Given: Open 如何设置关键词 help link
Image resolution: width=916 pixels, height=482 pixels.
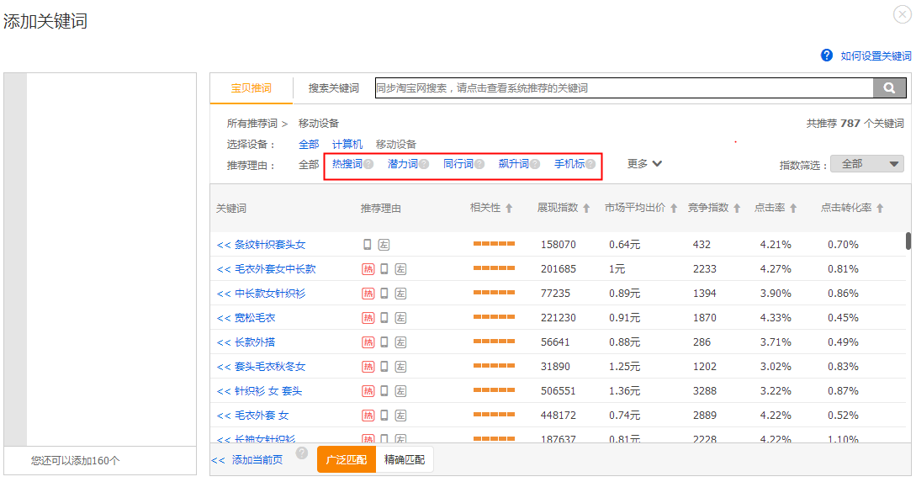Looking at the screenshot, I should tap(876, 56).
